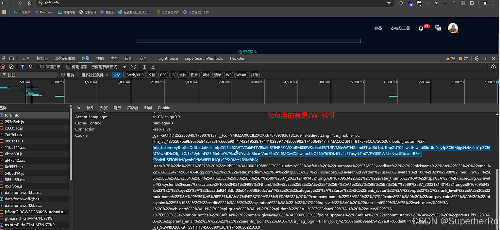The height and width of the screenshot is (230, 500).
Task: Stop recording network log with red record icon
Action: click(3, 67)
